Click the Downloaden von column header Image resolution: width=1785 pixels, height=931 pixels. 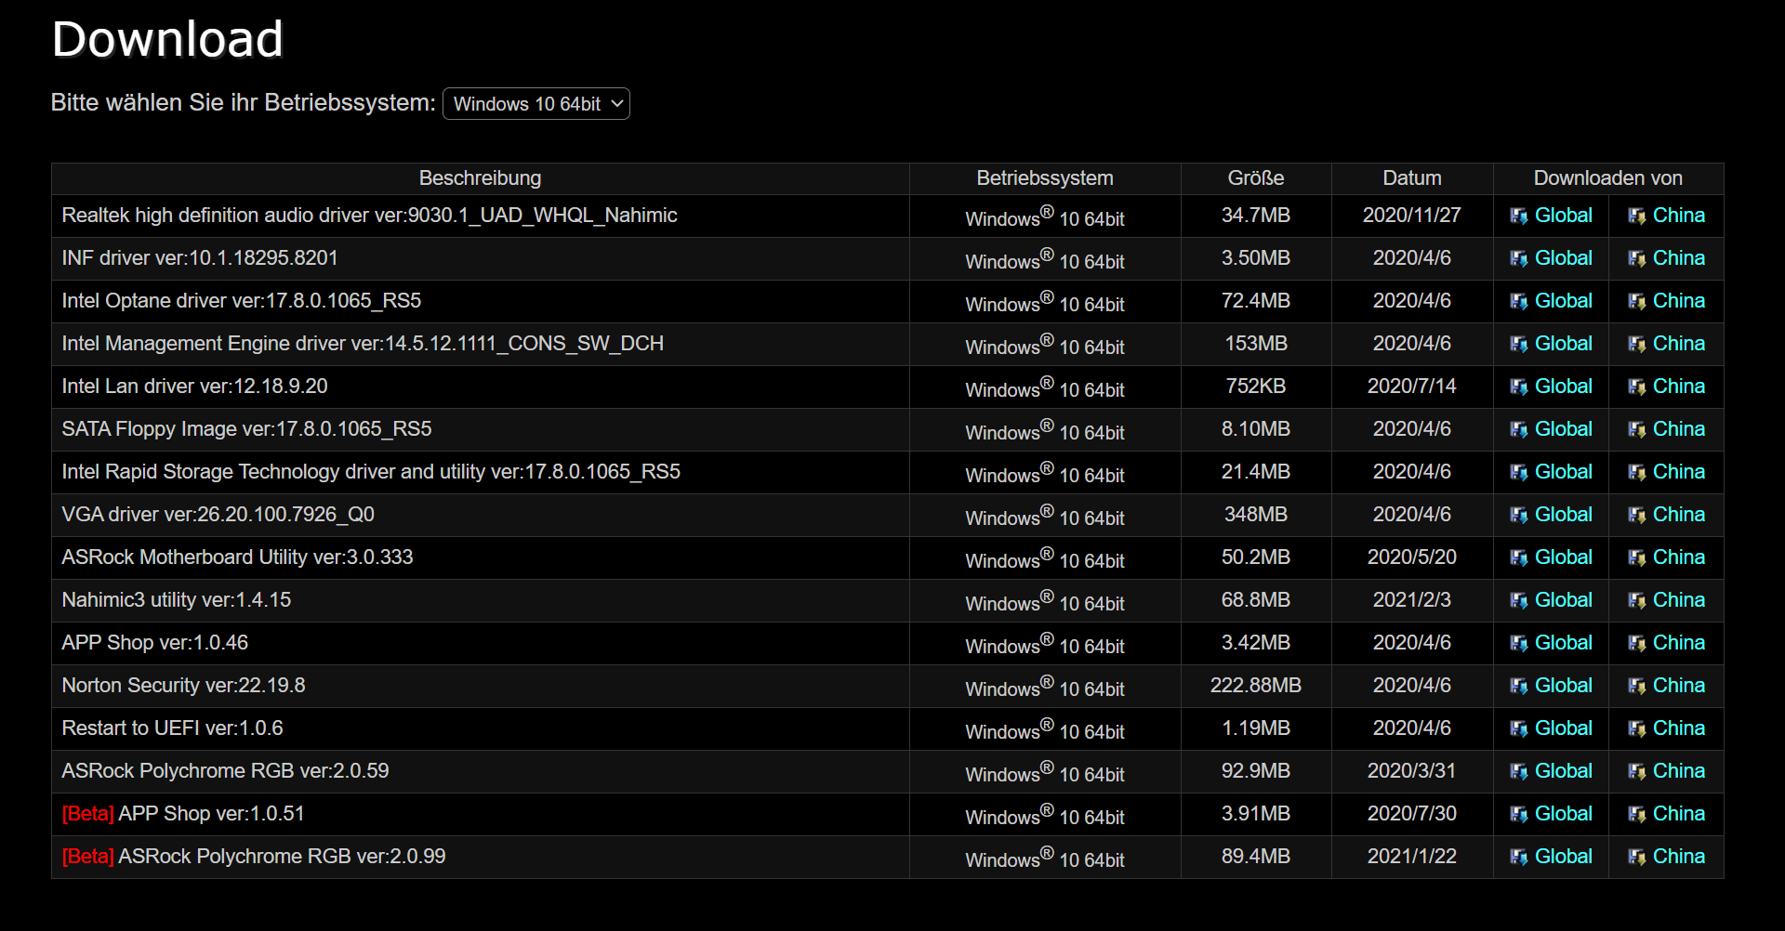click(1608, 178)
